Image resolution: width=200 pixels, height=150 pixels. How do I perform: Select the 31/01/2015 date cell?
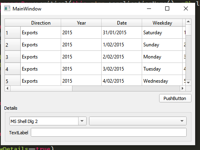click(x=121, y=33)
